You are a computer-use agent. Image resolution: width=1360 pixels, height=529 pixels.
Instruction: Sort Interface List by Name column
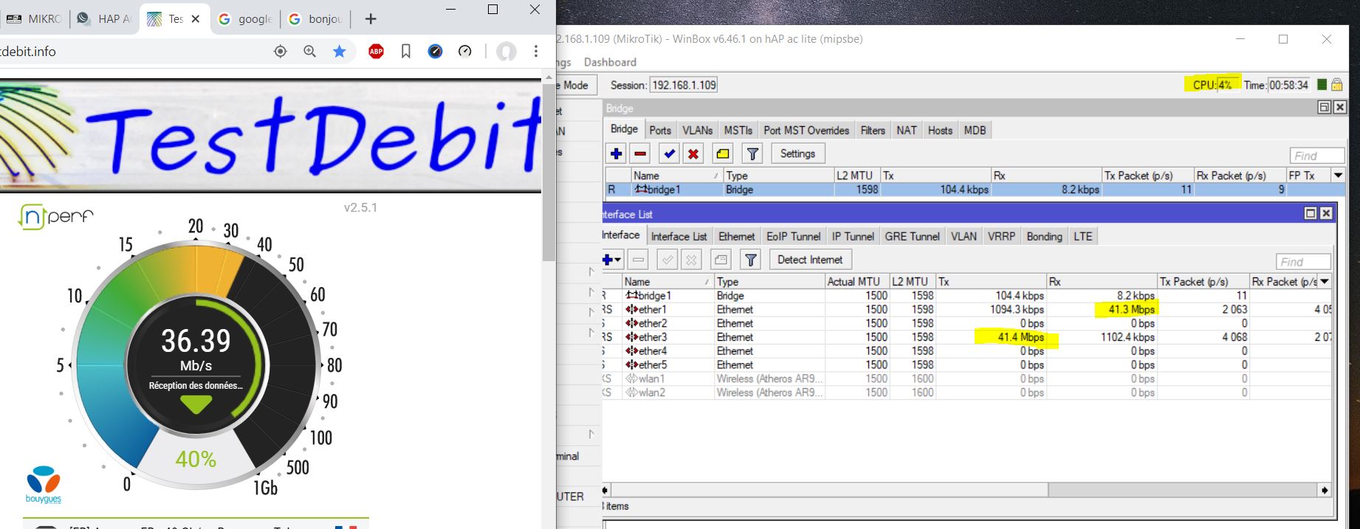667,282
